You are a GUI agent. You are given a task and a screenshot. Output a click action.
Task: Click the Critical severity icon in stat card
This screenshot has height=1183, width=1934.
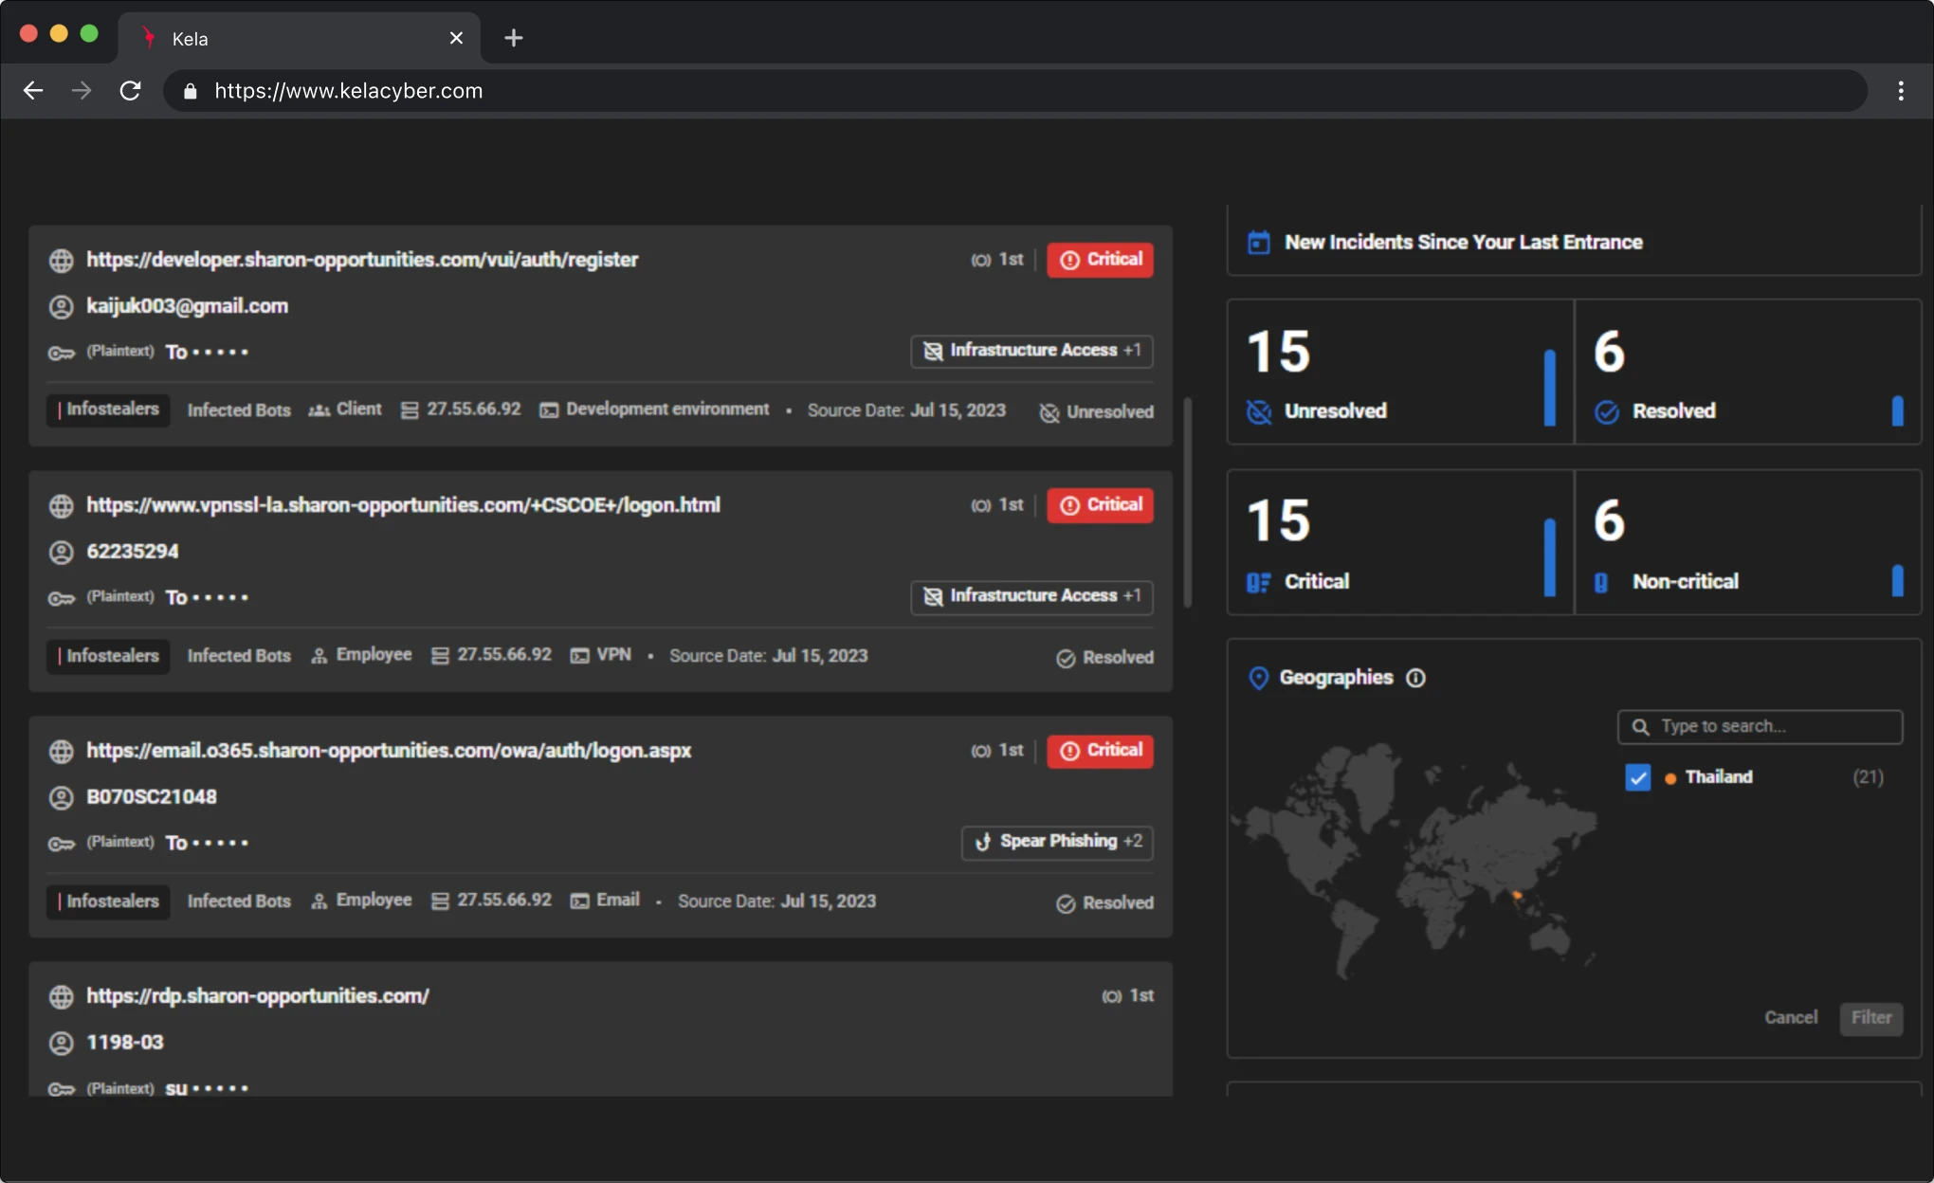1259,582
